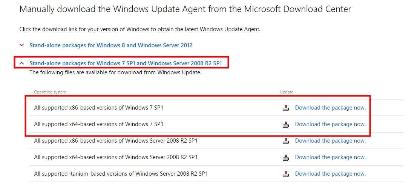Screen dimensions: 417x185
Task: Click the Operating system column header
Action: click(x=50, y=92)
